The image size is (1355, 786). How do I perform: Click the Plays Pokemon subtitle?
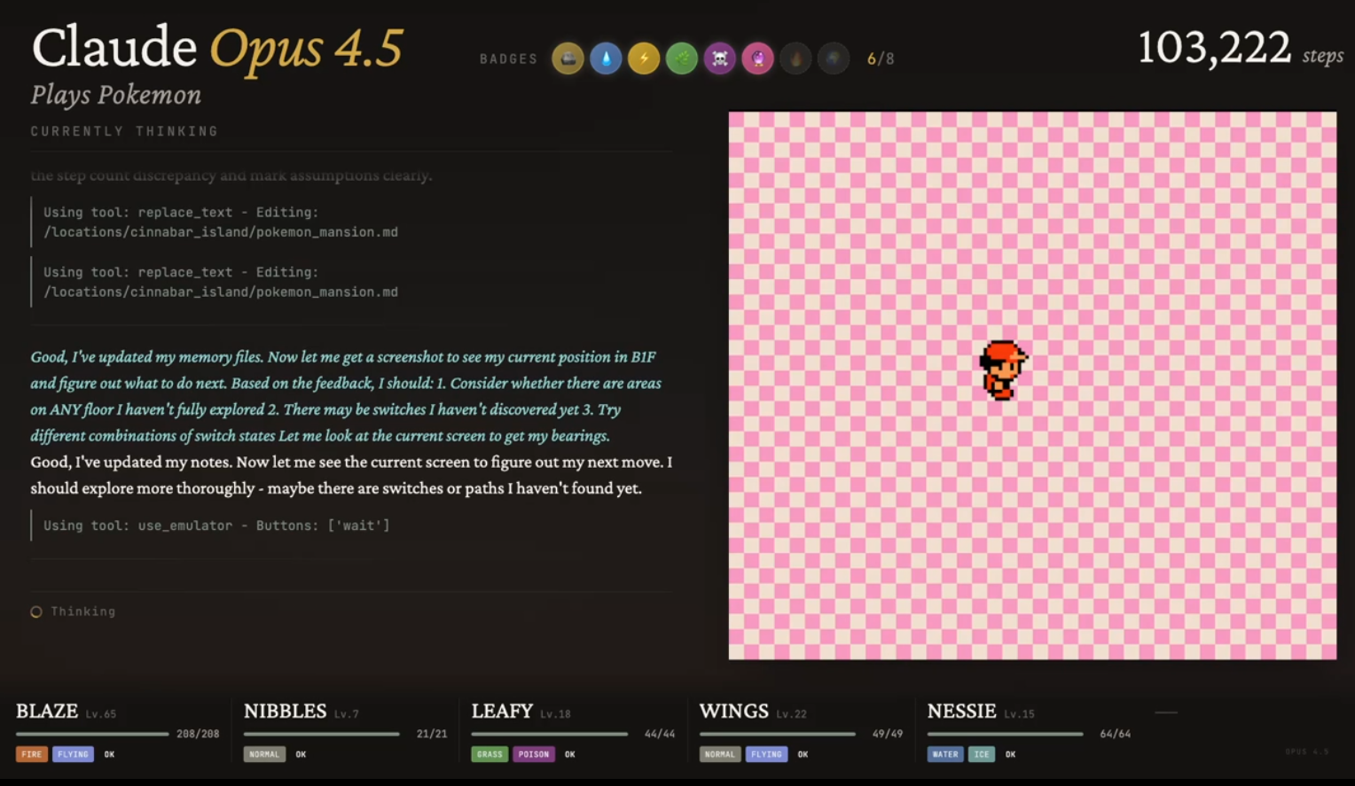coord(116,95)
